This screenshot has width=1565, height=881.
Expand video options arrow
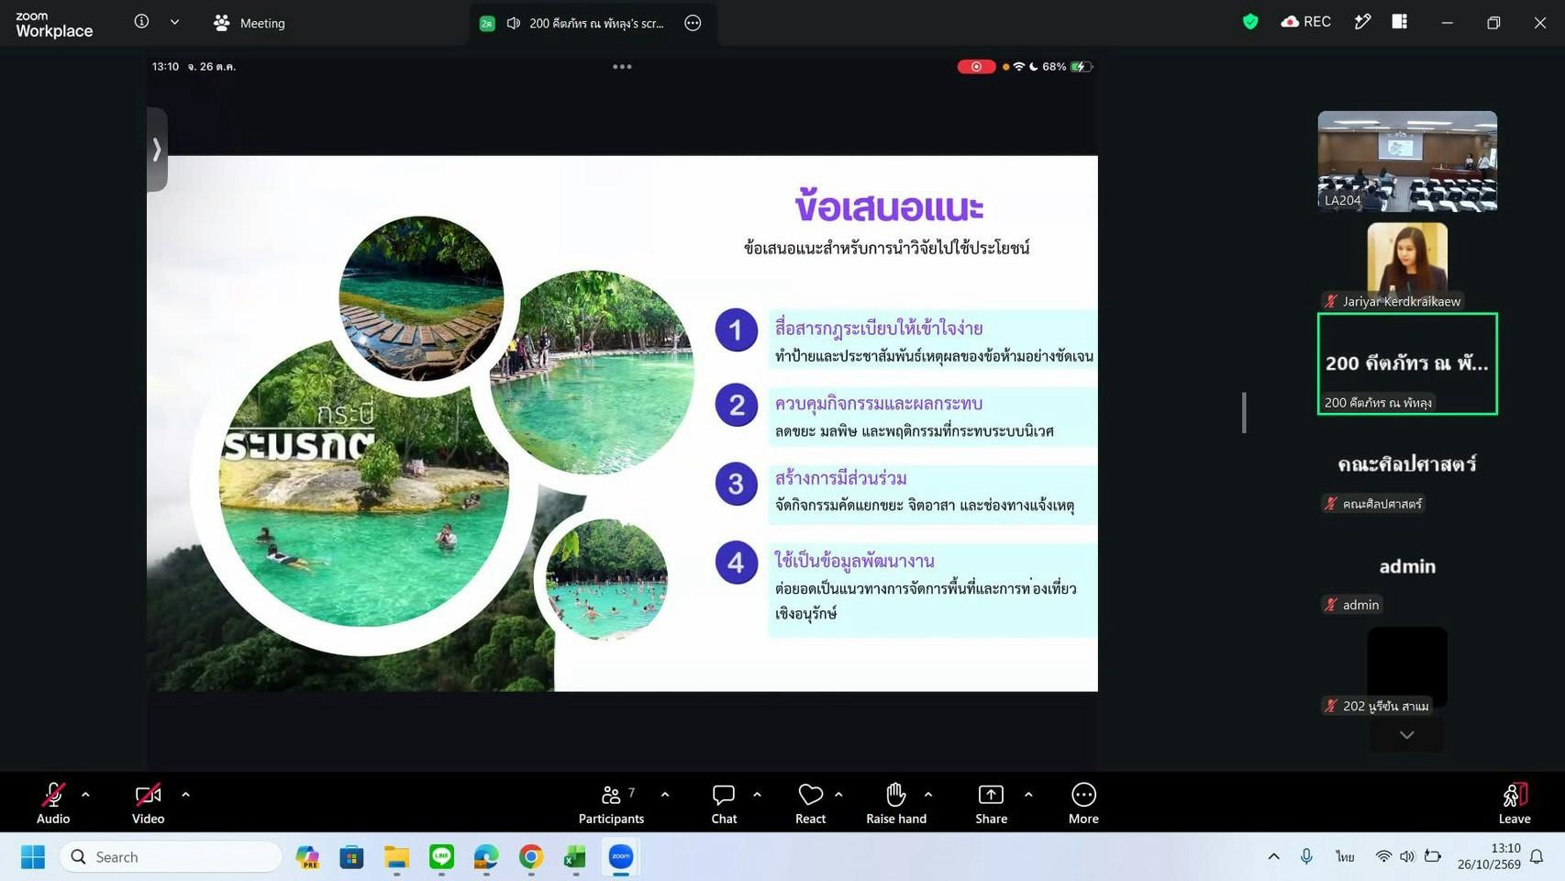point(185,795)
